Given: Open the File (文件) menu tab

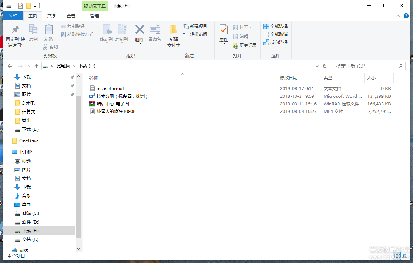Looking at the screenshot, I should click(x=13, y=16).
